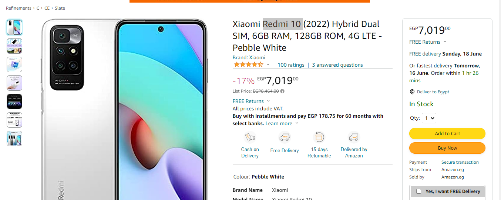Click the Delivered by Amazon icon
Screen dimensions: 501x200
(354, 137)
